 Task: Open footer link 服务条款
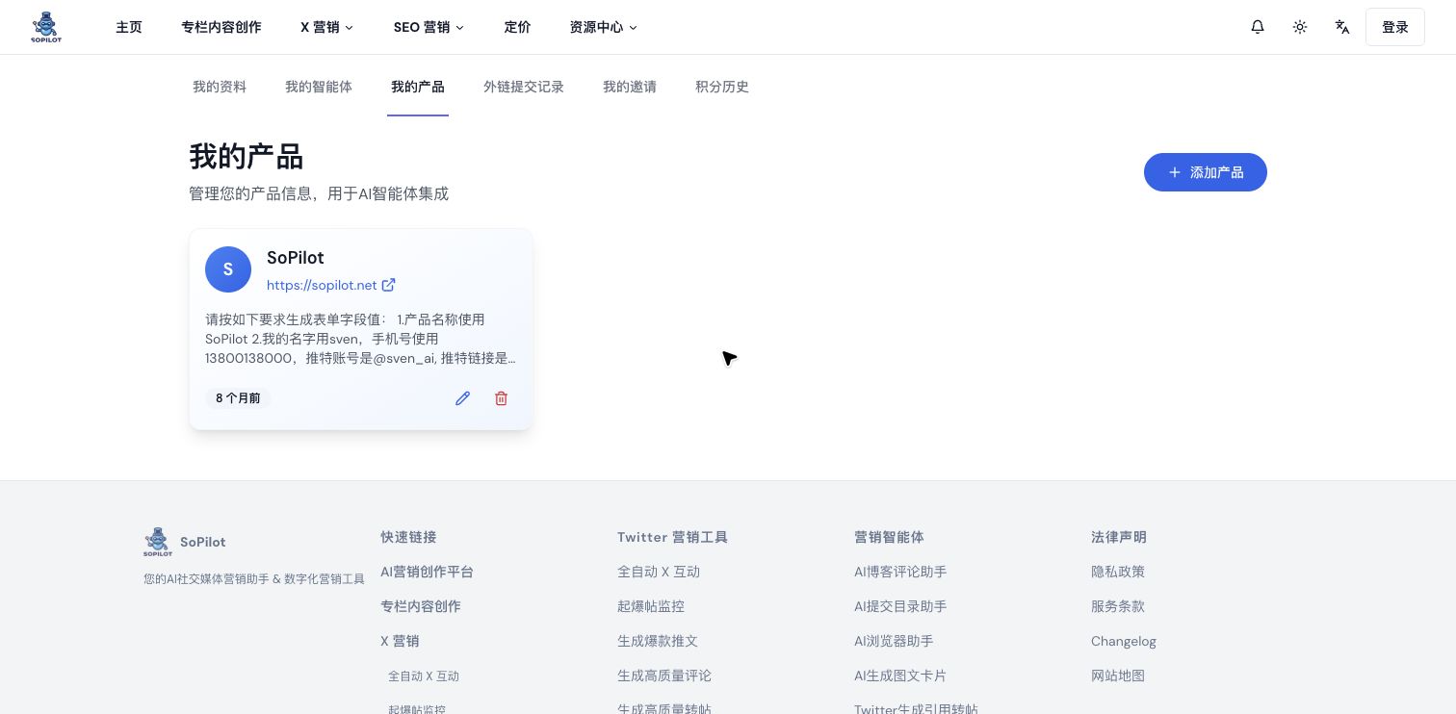pyautogui.click(x=1118, y=606)
